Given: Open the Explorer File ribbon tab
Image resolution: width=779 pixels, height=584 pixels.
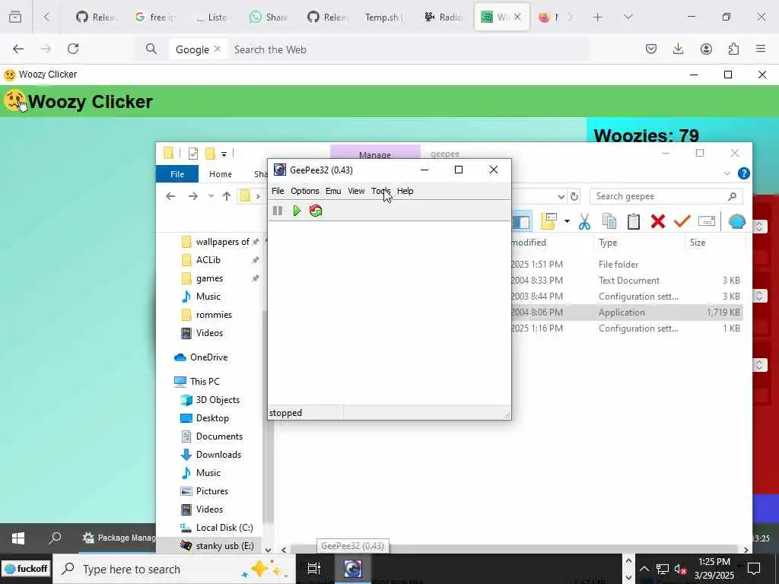Looking at the screenshot, I should click(177, 174).
